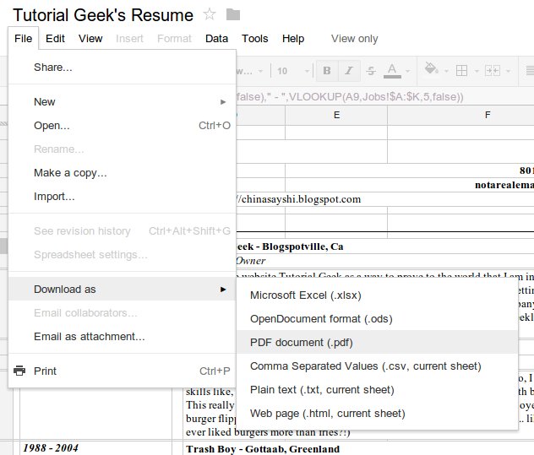Expand the text color dropdown arrow

(407, 71)
